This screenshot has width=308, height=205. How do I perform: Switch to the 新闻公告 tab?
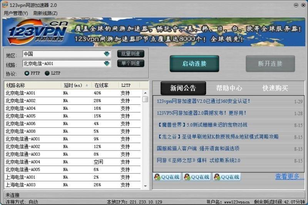pyautogui.click(x=183, y=88)
